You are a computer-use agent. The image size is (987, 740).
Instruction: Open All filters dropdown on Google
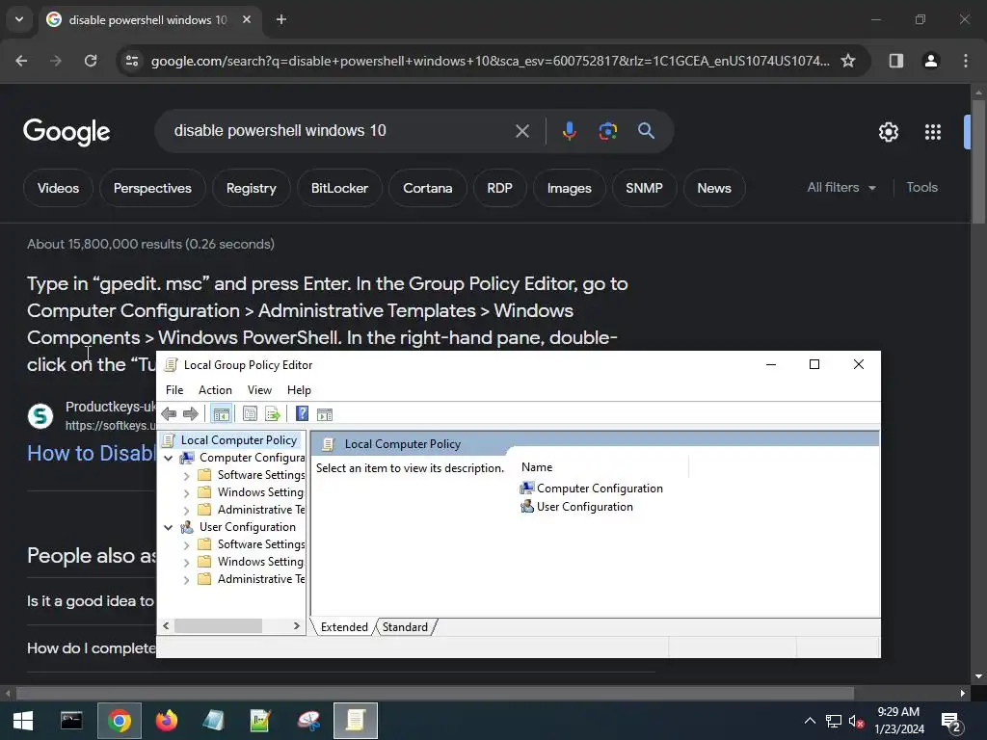click(841, 188)
